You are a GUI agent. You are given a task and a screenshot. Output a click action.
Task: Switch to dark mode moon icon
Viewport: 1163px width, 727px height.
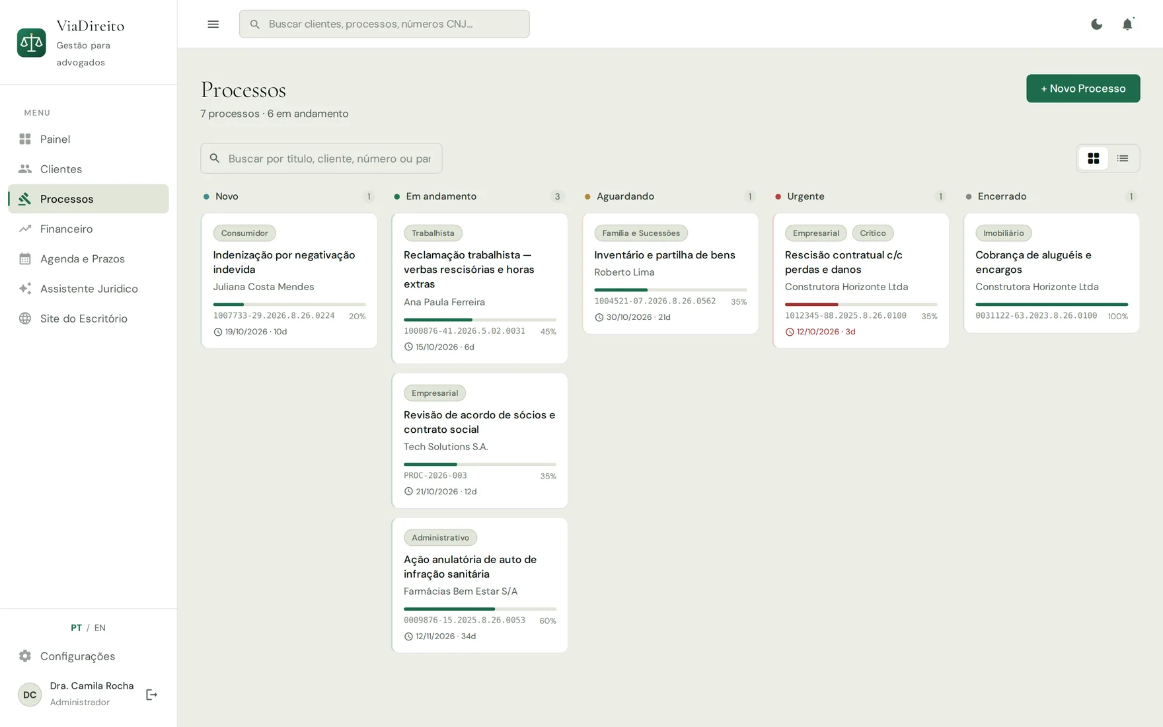coord(1096,24)
